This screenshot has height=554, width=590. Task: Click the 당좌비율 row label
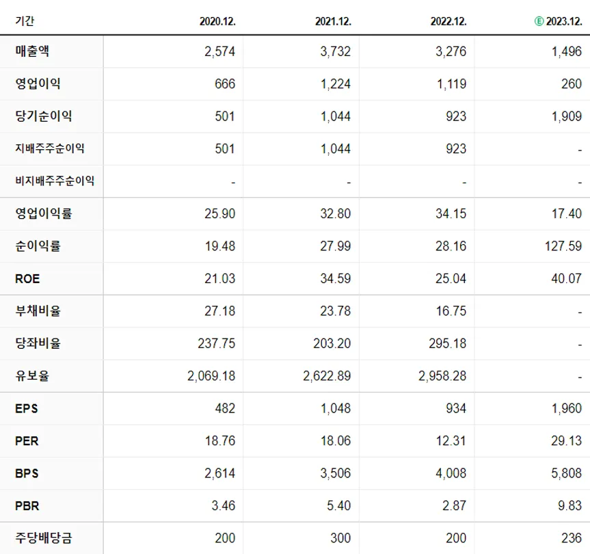click(x=38, y=343)
